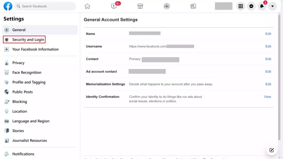The width and height of the screenshot is (283, 159).
Task: Open the News icon in the top navigation
Action: 193,6
